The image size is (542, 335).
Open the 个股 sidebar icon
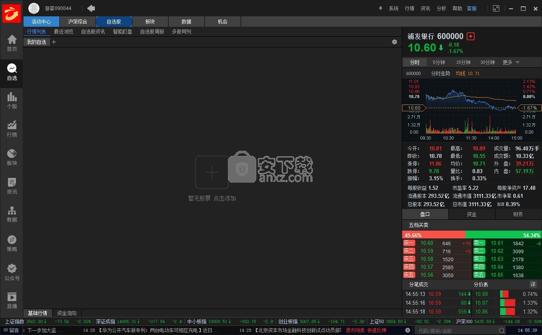click(x=12, y=100)
